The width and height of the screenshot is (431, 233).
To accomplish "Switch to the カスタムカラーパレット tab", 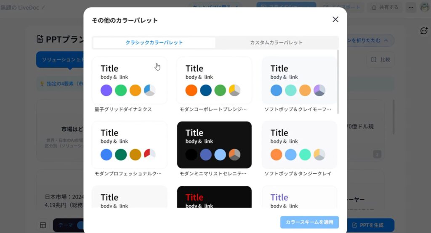I will pos(276,42).
